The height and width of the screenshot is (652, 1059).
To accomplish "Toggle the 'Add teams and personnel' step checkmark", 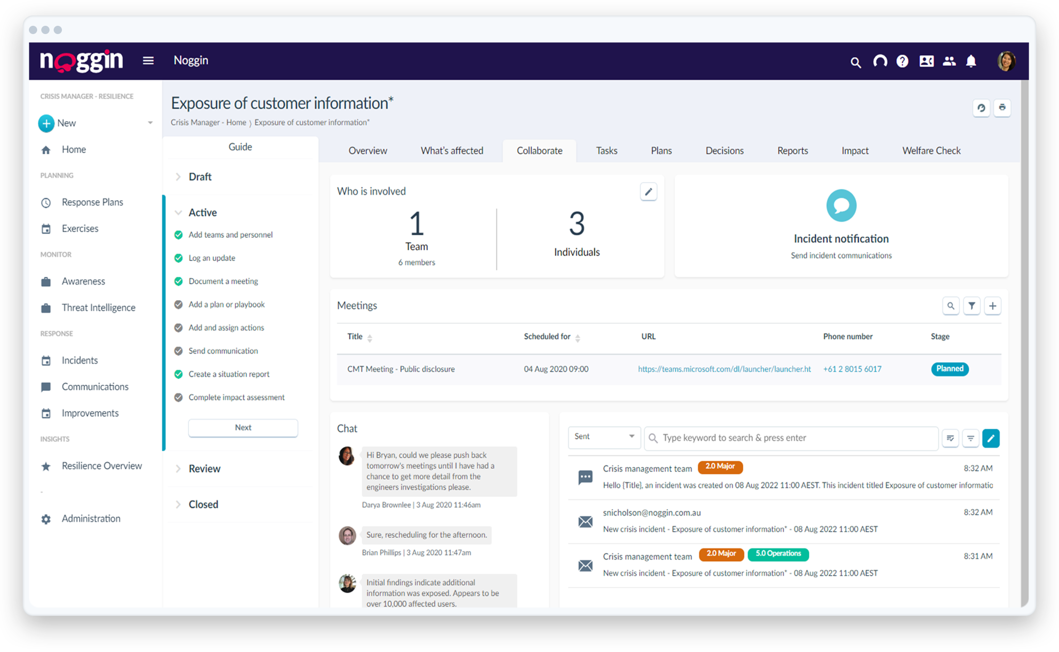I will point(179,235).
